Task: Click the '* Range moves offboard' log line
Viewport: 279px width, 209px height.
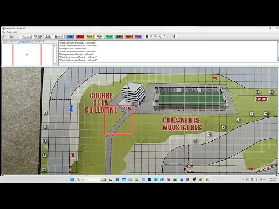Action: coord(77,55)
